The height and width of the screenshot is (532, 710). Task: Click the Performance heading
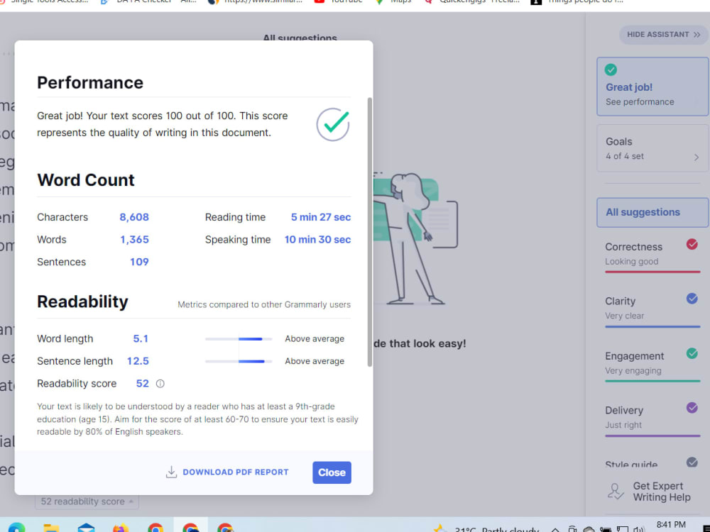[x=90, y=83]
